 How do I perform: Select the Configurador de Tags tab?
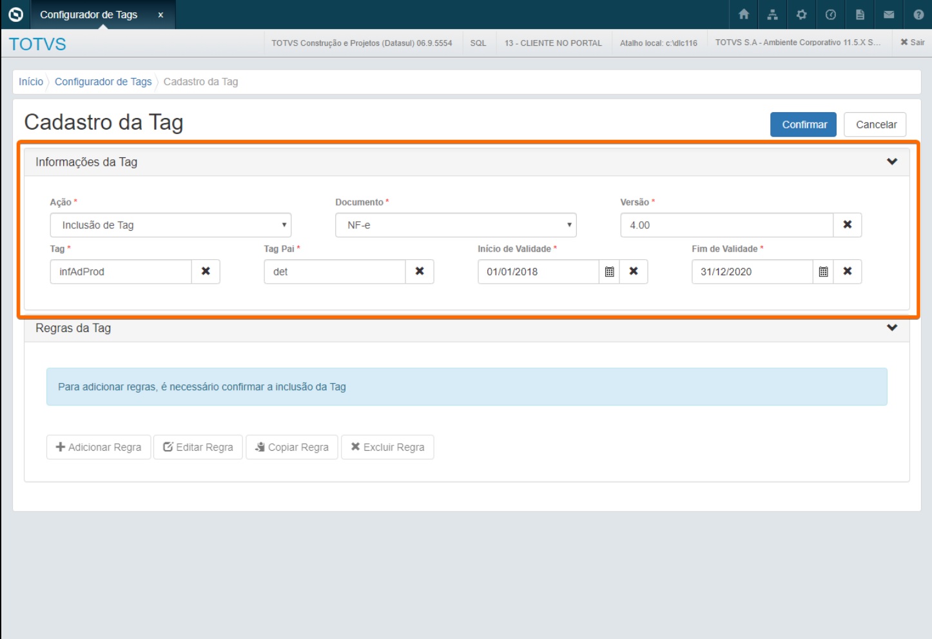pyautogui.click(x=89, y=15)
